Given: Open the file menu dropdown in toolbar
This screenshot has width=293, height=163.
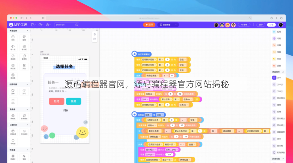Looking at the screenshot, I should [x=33, y=25].
